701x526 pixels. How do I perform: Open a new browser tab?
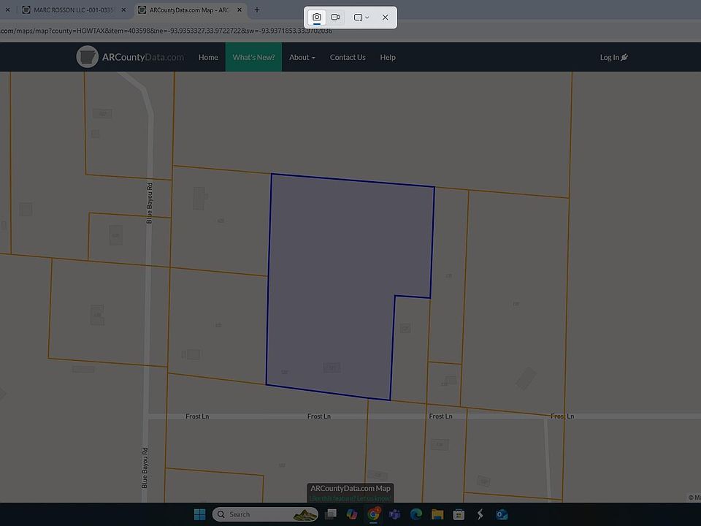tap(257, 10)
